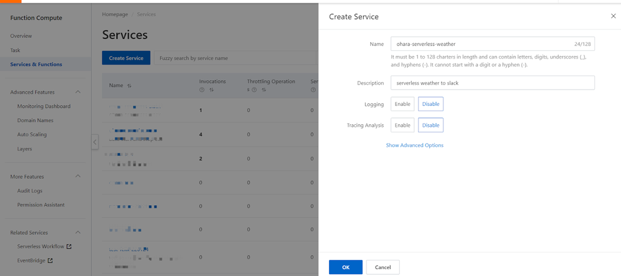Viewport: 621px width, 276px height.
Task: Collapse the Related Services section
Action: 78,232
